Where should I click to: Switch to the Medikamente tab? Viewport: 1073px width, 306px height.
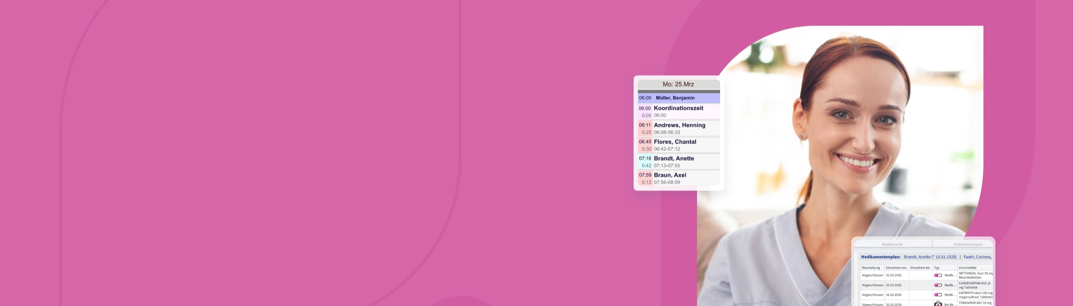(892, 245)
